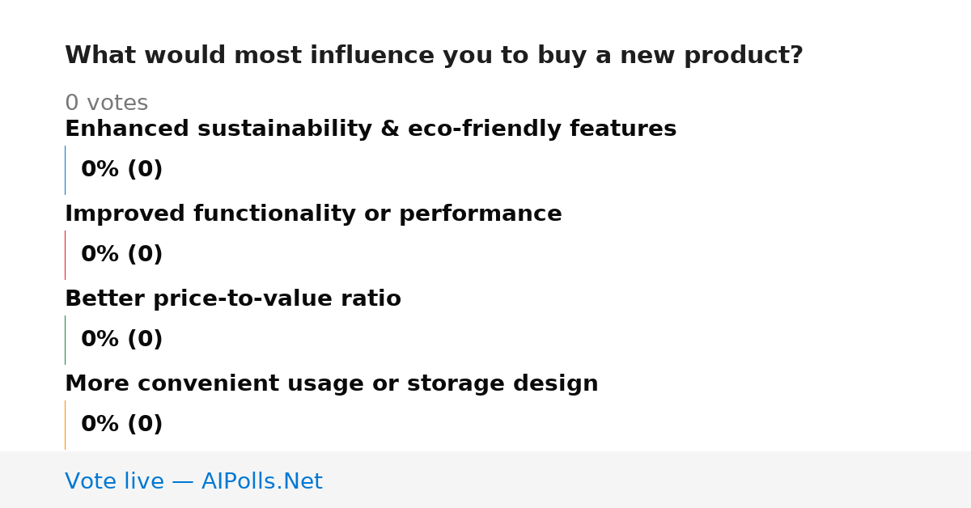Click the (0) count under Enhanced sustainability

click(x=145, y=170)
